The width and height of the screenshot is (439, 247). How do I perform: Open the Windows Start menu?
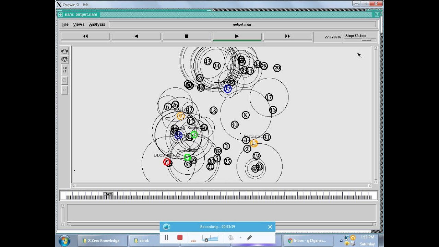(x=64, y=241)
